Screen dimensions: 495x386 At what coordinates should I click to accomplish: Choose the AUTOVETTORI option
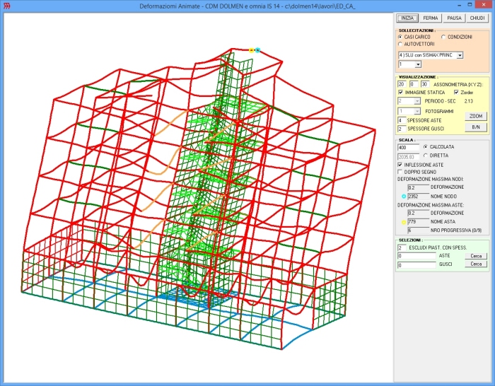pos(401,44)
